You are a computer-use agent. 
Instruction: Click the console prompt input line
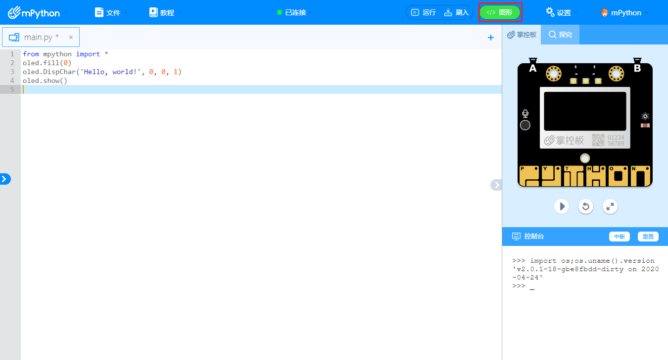pos(586,286)
